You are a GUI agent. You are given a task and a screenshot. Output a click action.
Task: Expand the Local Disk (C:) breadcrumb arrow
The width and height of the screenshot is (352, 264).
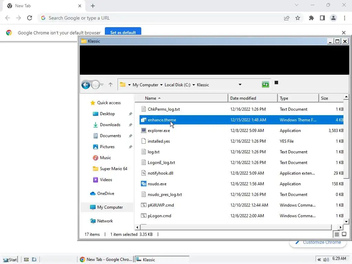(x=194, y=85)
